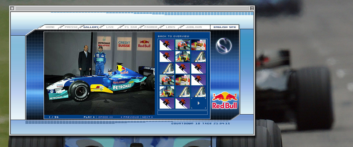
Task: Select middle thumbnail in second grid row
Action: click(183, 57)
